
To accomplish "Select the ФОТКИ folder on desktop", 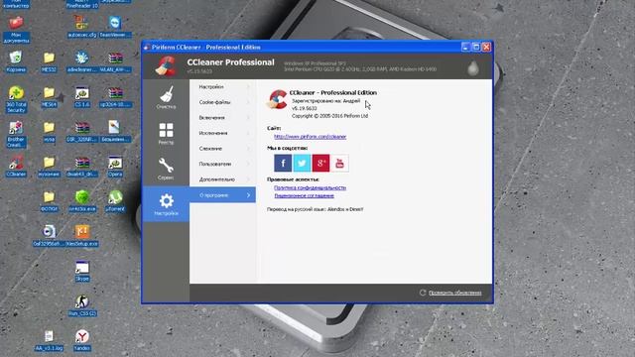I will (x=49, y=200).
